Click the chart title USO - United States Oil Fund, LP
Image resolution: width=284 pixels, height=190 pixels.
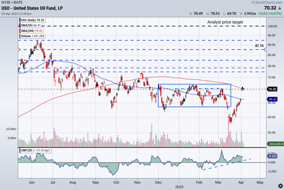32,8
